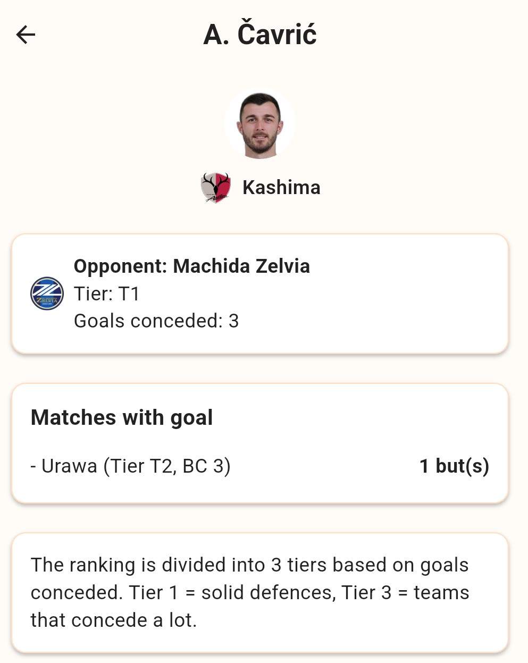
Task: Select the Zelvia emblem in the opponent card
Action: [46, 293]
